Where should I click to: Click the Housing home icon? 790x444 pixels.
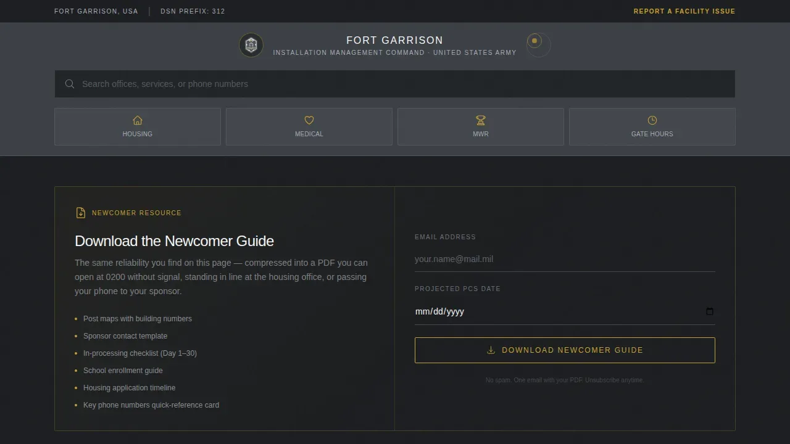(138, 120)
